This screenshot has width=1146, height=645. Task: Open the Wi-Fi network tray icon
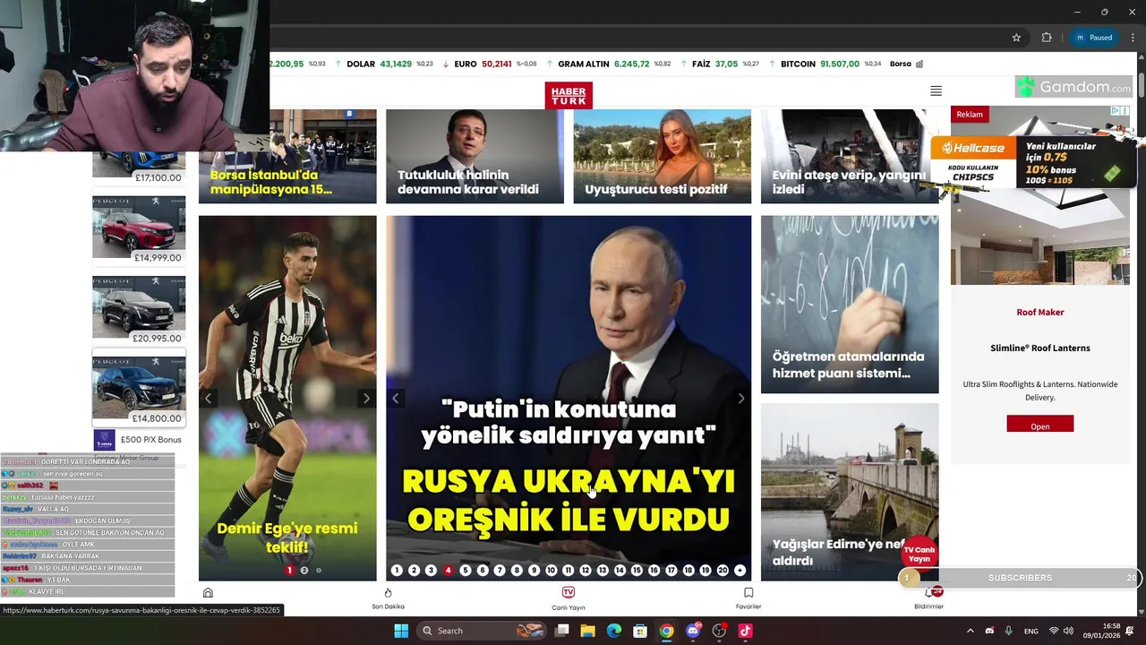click(x=1054, y=631)
